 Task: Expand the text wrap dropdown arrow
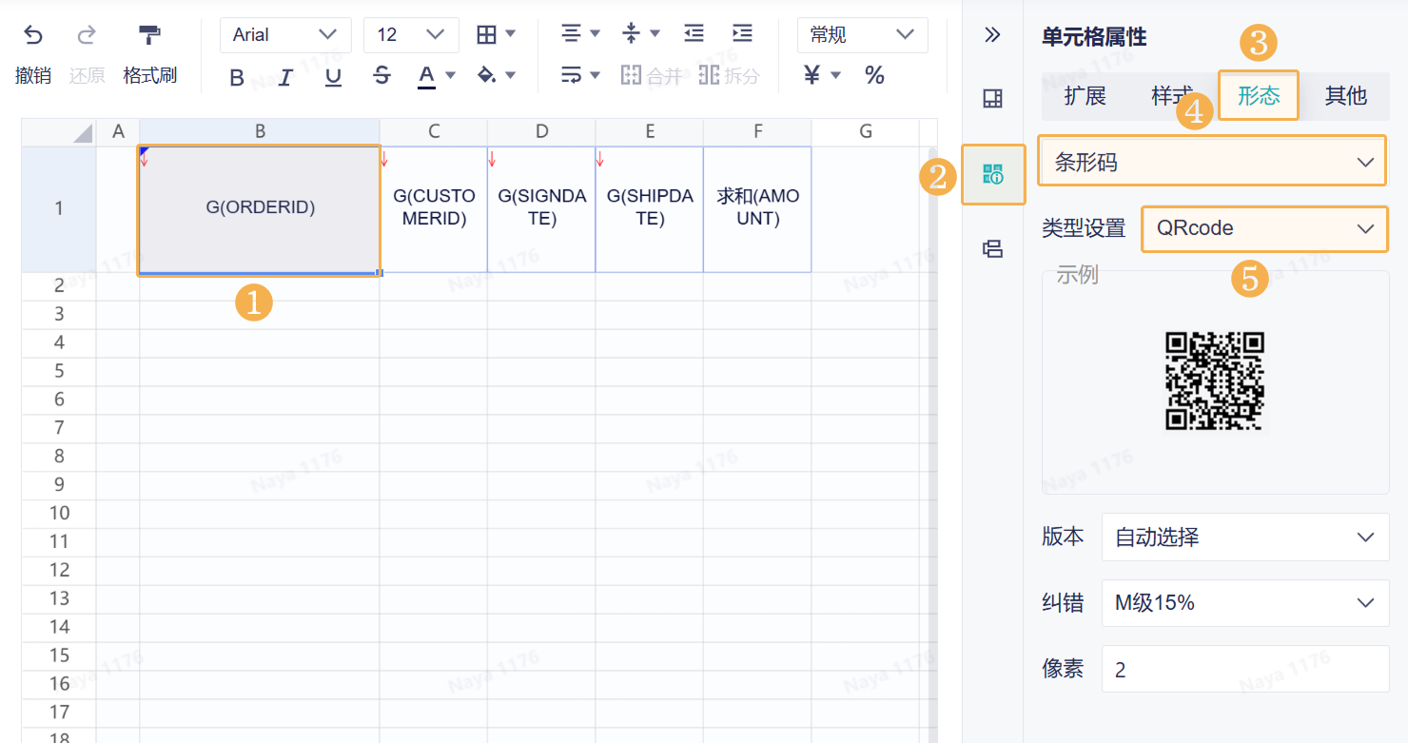pos(595,75)
